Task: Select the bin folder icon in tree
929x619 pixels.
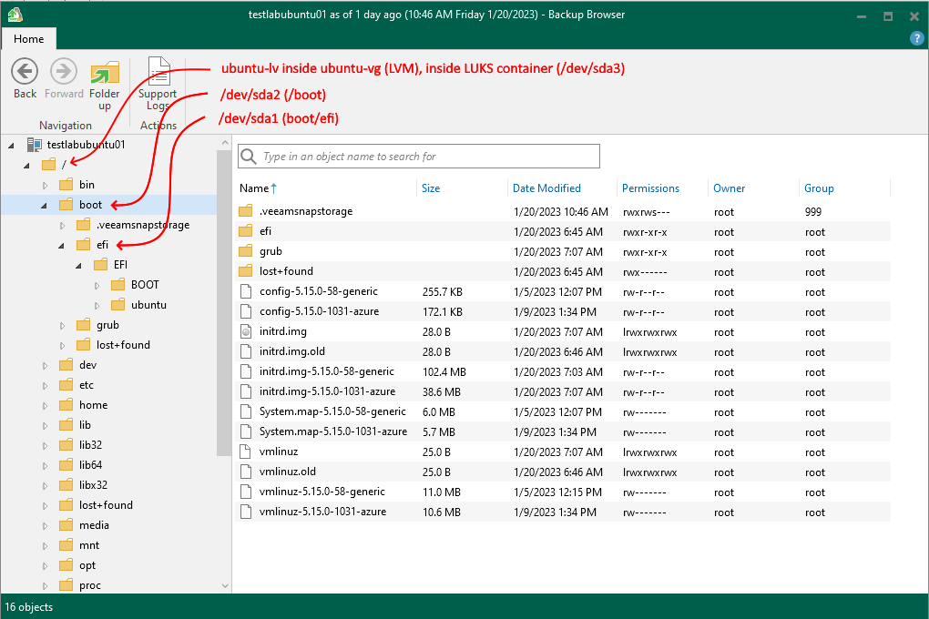Action: [x=66, y=185]
